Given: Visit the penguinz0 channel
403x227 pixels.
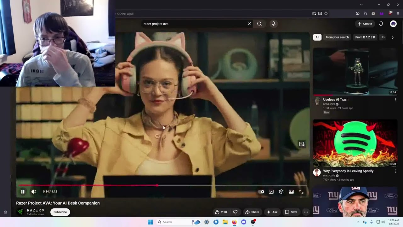Looking at the screenshot, I should point(329,104).
